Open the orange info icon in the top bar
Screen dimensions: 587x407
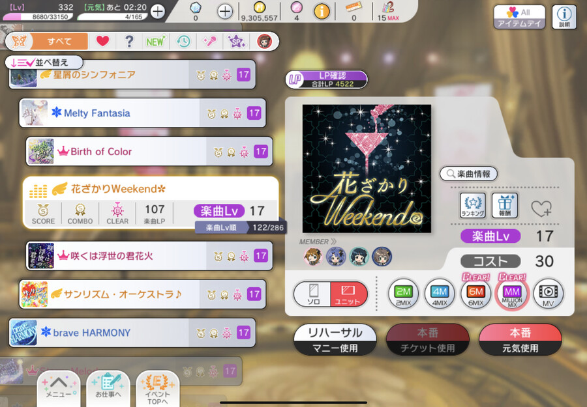pos(322,12)
